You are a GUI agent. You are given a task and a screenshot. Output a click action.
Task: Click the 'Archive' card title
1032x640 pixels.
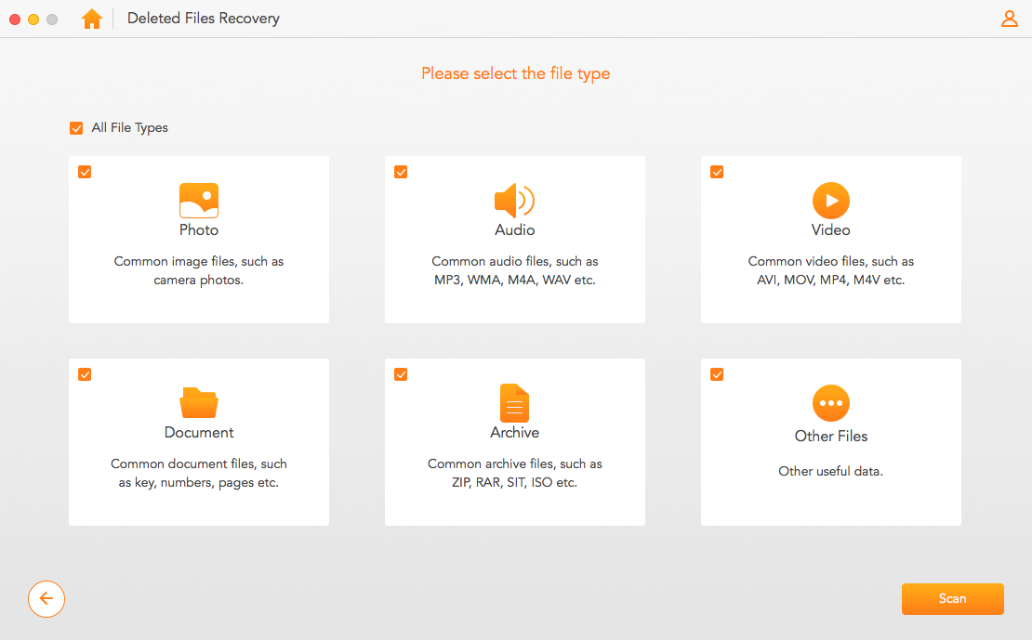coord(515,433)
